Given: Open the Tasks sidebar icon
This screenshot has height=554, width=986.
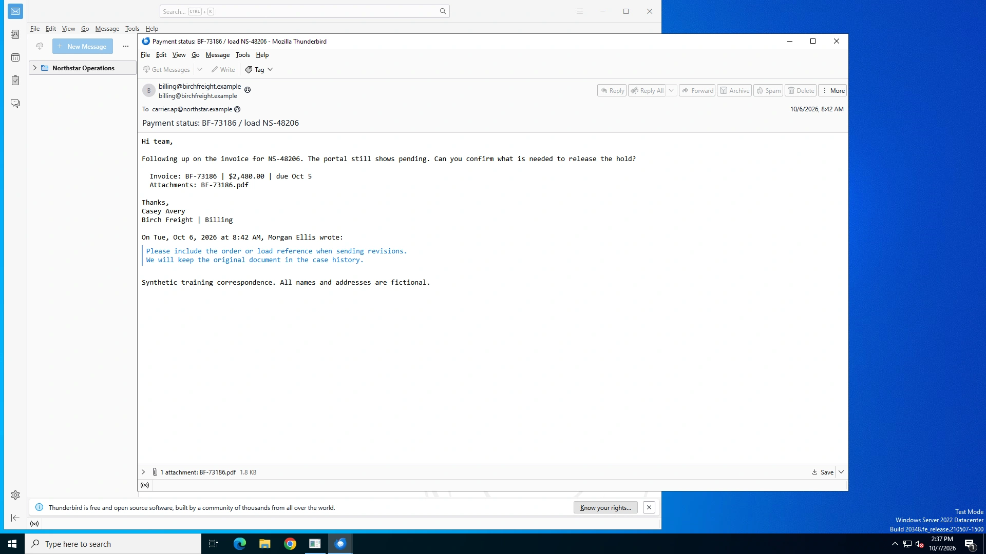Looking at the screenshot, I should coord(15,81).
